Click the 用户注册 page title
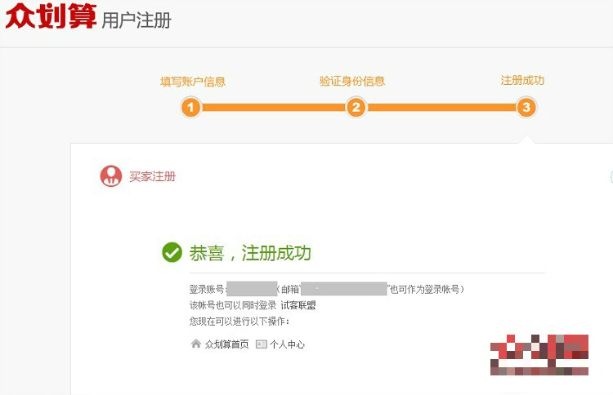 136,20
